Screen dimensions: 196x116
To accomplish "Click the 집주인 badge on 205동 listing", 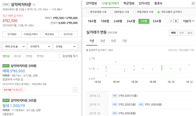I will point(6,101).
